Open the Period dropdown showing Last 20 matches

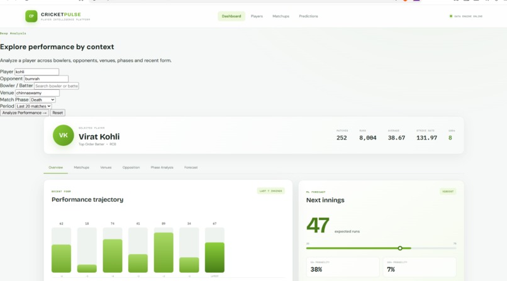click(x=33, y=106)
